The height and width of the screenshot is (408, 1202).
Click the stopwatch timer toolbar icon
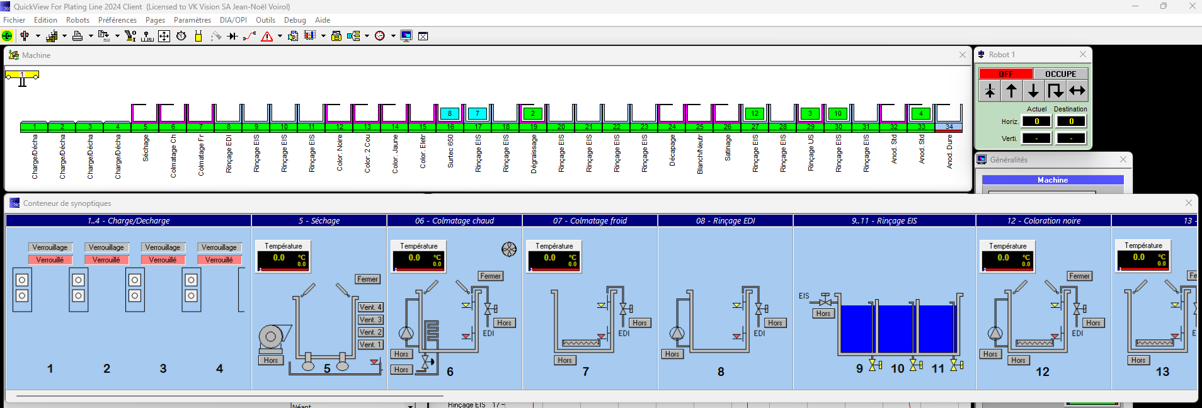click(181, 36)
